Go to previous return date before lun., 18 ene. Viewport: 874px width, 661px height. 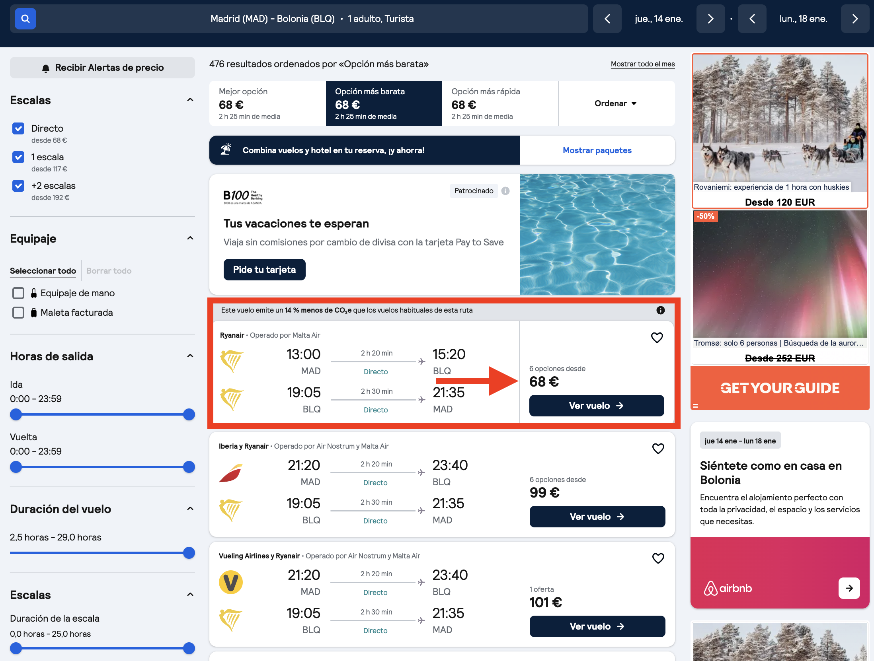(752, 19)
